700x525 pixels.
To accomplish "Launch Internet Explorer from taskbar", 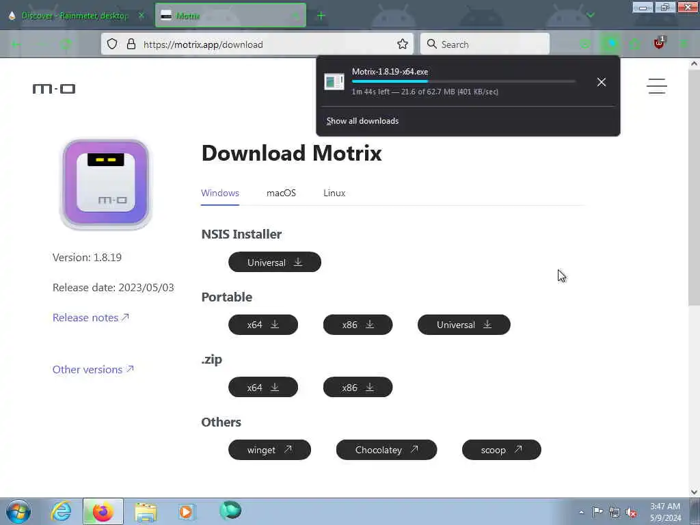I will tap(61, 511).
